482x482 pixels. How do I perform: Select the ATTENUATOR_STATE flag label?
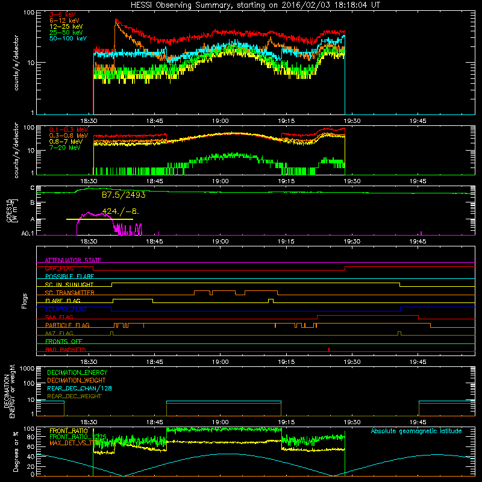point(73,260)
